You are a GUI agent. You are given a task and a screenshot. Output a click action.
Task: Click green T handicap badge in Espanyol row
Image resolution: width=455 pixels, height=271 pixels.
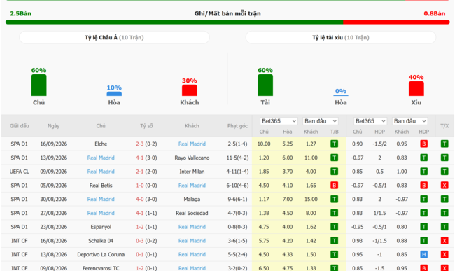coord(423,227)
